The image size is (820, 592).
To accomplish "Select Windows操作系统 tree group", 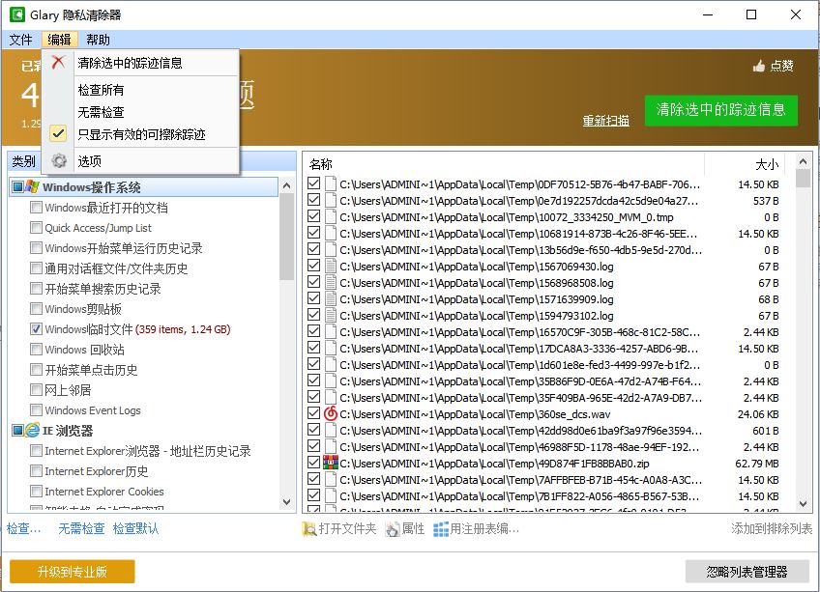I will point(92,187).
